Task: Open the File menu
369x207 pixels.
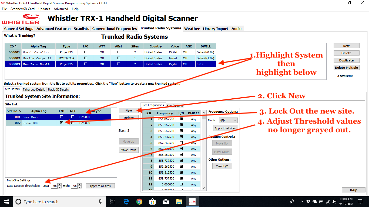Action: [x=4, y=9]
